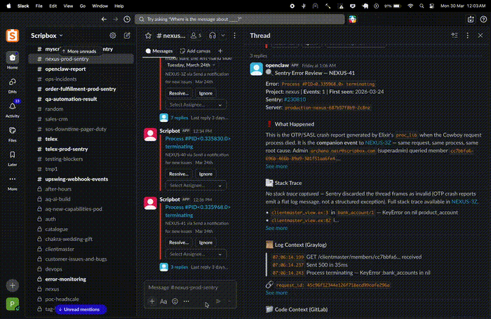Open sidebar settings gear icon
Viewport: 491px width, 319px height.
pyautogui.click(x=113, y=36)
